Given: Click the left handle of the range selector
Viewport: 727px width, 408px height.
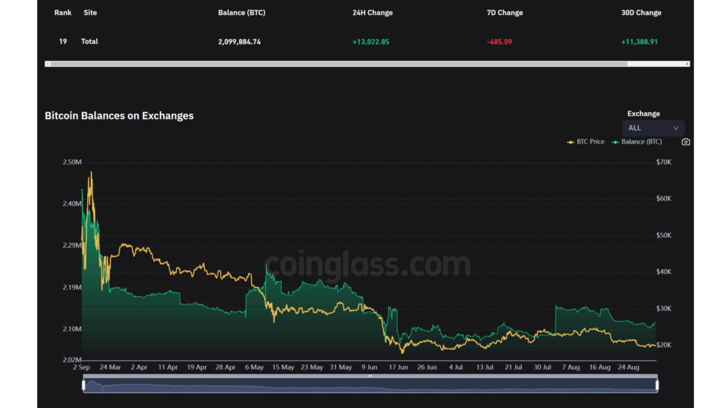Looking at the screenshot, I should tap(84, 384).
